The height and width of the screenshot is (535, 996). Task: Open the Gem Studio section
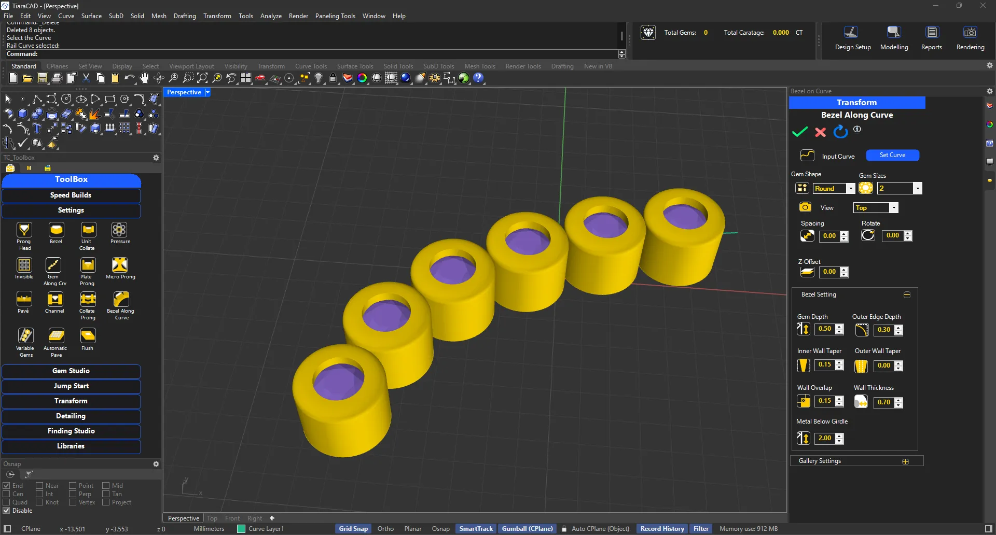tap(71, 371)
